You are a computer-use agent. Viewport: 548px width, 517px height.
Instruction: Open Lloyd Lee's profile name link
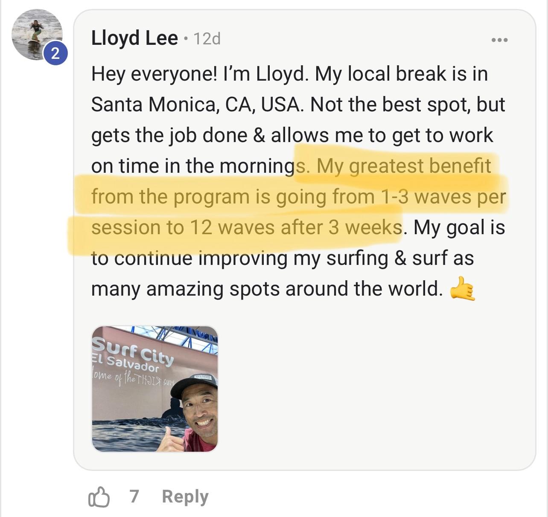click(x=134, y=38)
